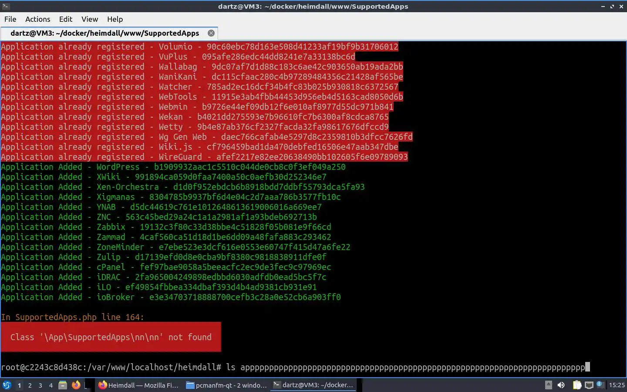This screenshot has height=392, width=627.
Task: Click the Xen-Orchestra Application Added line
Action: 183,187
